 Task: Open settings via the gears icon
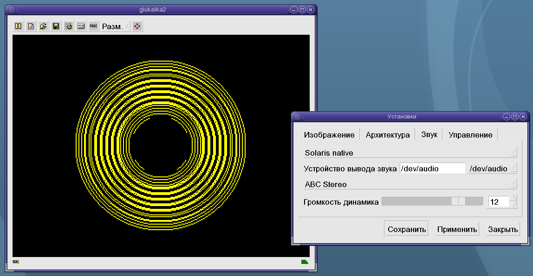(69, 26)
